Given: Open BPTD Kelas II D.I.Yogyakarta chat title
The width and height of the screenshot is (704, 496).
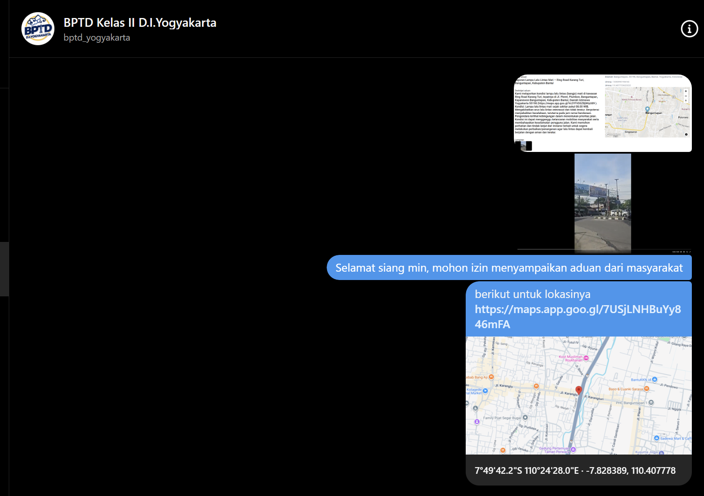Looking at the screenshot, I should tap(140, 23).
